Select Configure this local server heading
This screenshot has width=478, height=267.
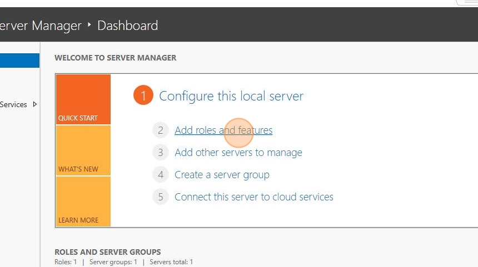click(x=231, y=96)
